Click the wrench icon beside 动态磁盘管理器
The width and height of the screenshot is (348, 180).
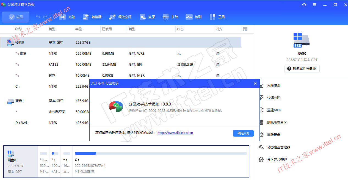(261, 147)
